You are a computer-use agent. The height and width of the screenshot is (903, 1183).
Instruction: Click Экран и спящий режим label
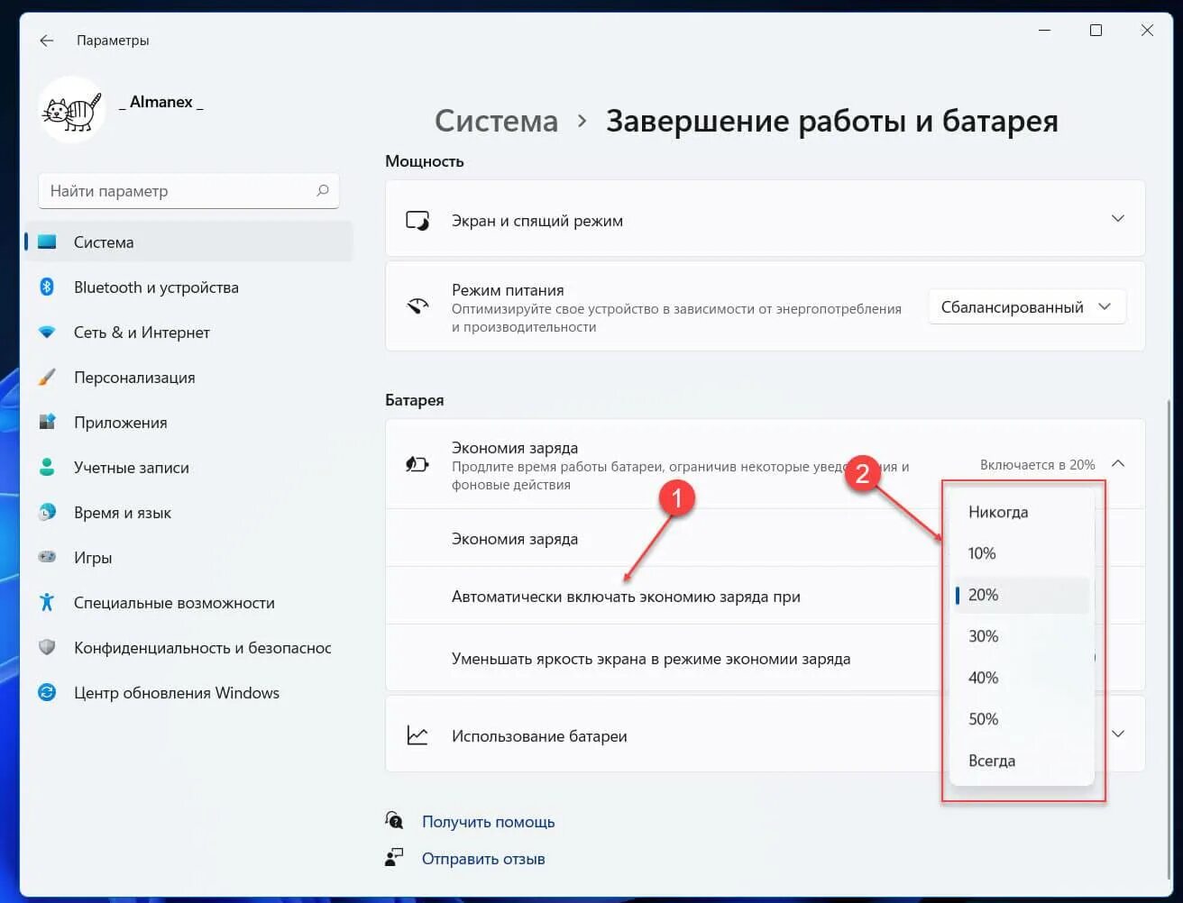point(537,221)
